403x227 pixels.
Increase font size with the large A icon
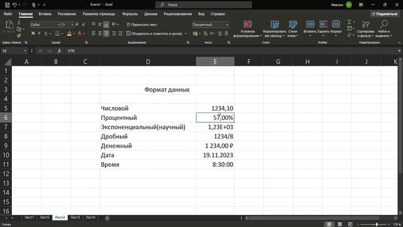77,25
